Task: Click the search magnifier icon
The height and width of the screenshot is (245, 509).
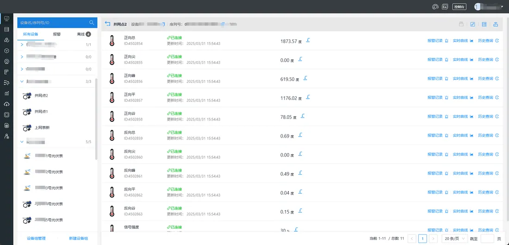Action: point(92,23)
